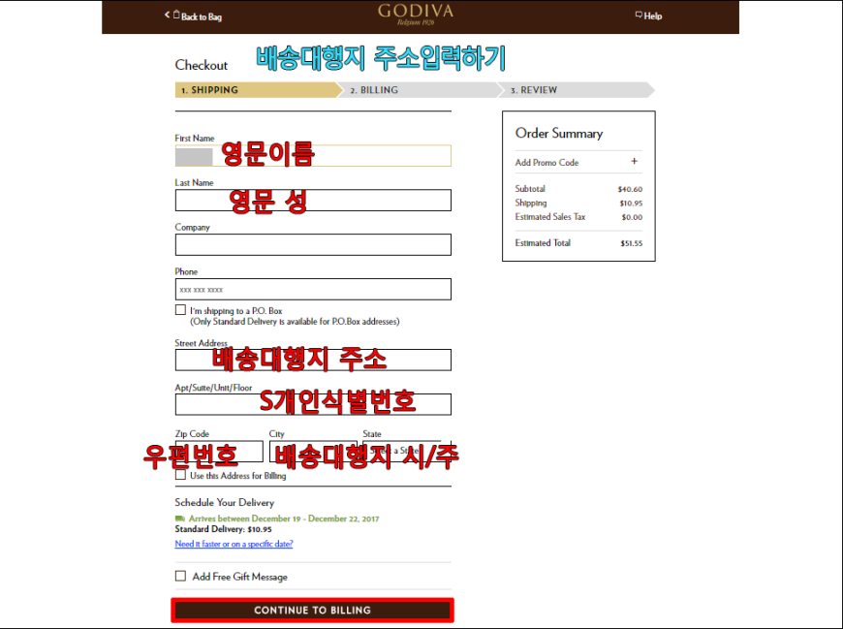Click the Zip Code input field
Viewport: 843px width, 629px height.
click(219, 451)
